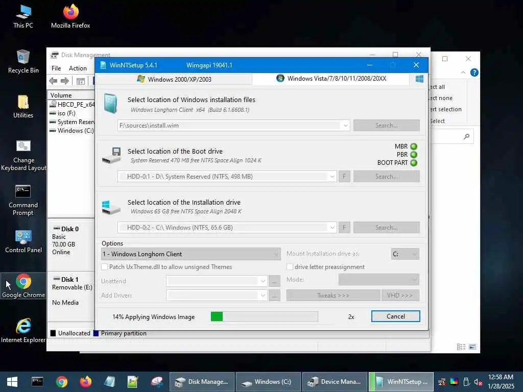Open Action menu in Disk Management
Image resolution: width=523 pixels, height=392 pixels.
[x=78, y=68]
